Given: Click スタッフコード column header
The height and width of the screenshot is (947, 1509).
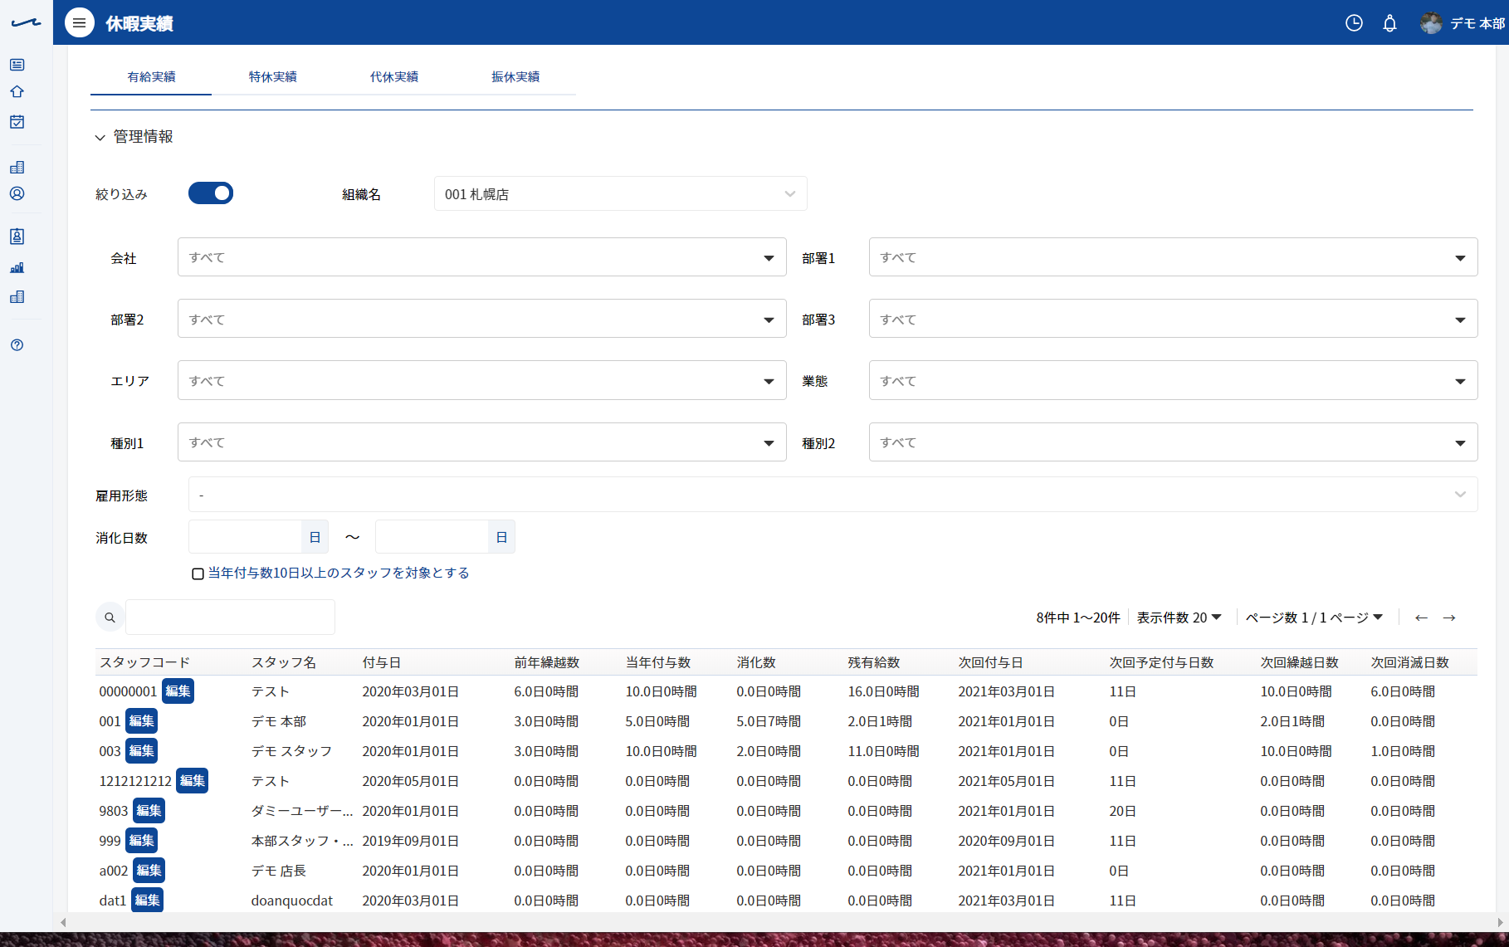Looking at the screenshot, I should click(144, 662).
